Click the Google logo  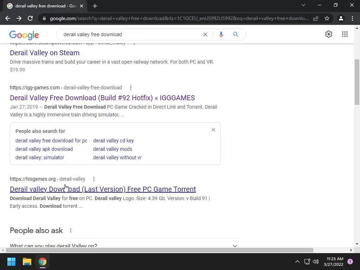click(x=24, y=35)
